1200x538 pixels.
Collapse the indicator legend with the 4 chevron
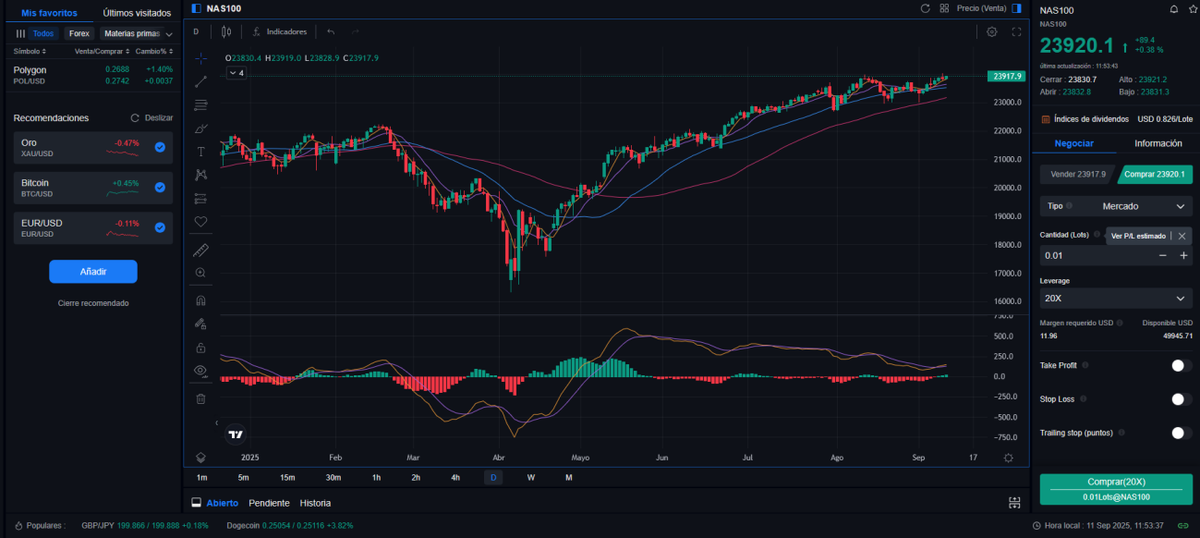click(236, 72)
